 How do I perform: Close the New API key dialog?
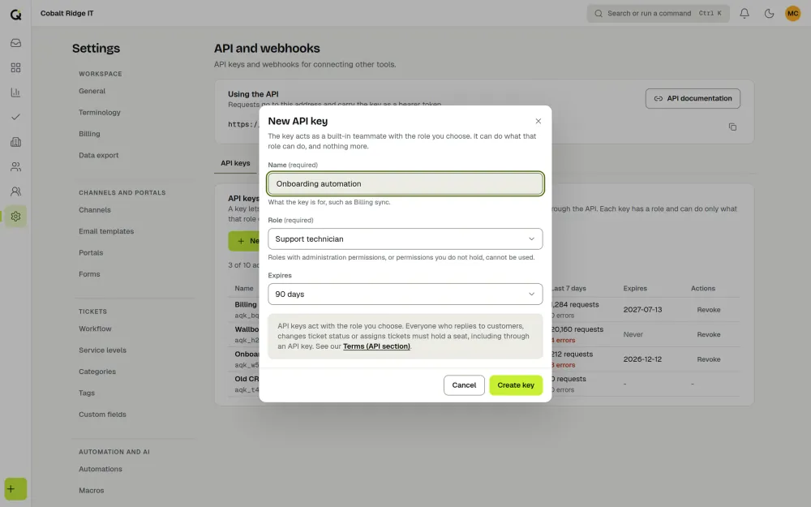pyautogui.click(x=538, y=121)
